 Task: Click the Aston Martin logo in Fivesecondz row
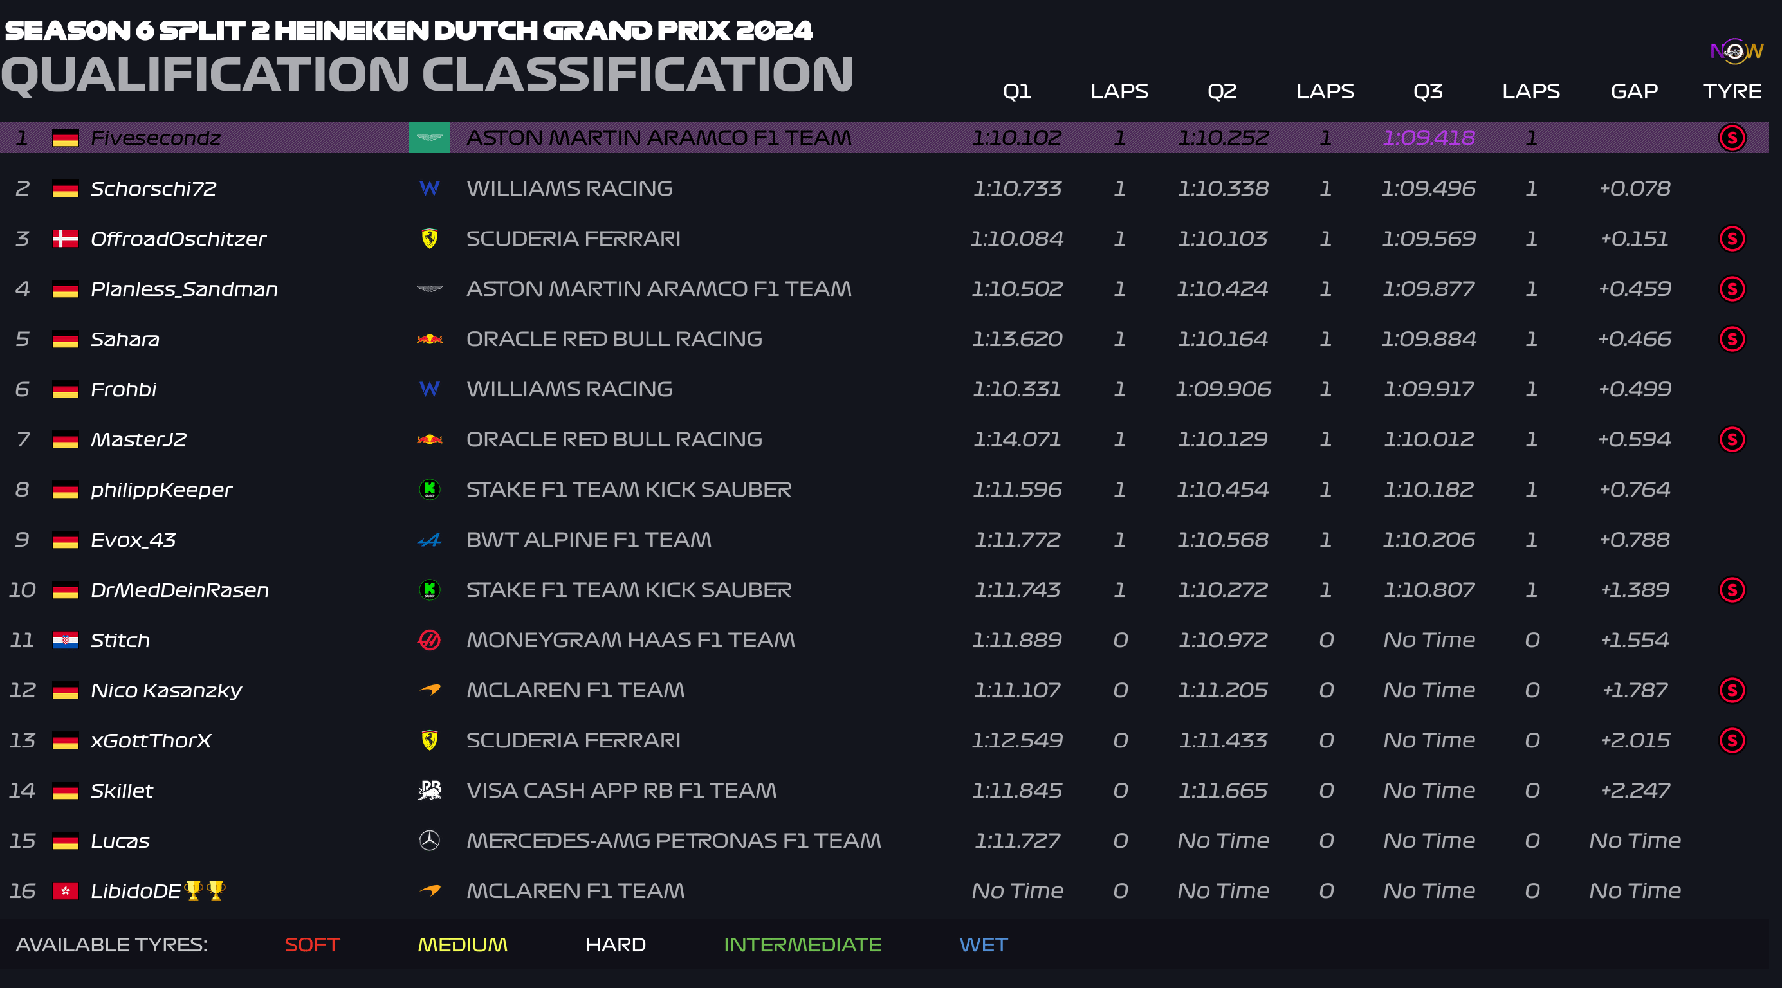(x=430, y=138)
